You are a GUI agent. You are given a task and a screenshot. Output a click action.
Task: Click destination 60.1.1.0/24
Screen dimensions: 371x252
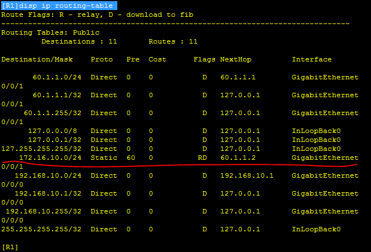pyautogui.click(x=57, y=77)
